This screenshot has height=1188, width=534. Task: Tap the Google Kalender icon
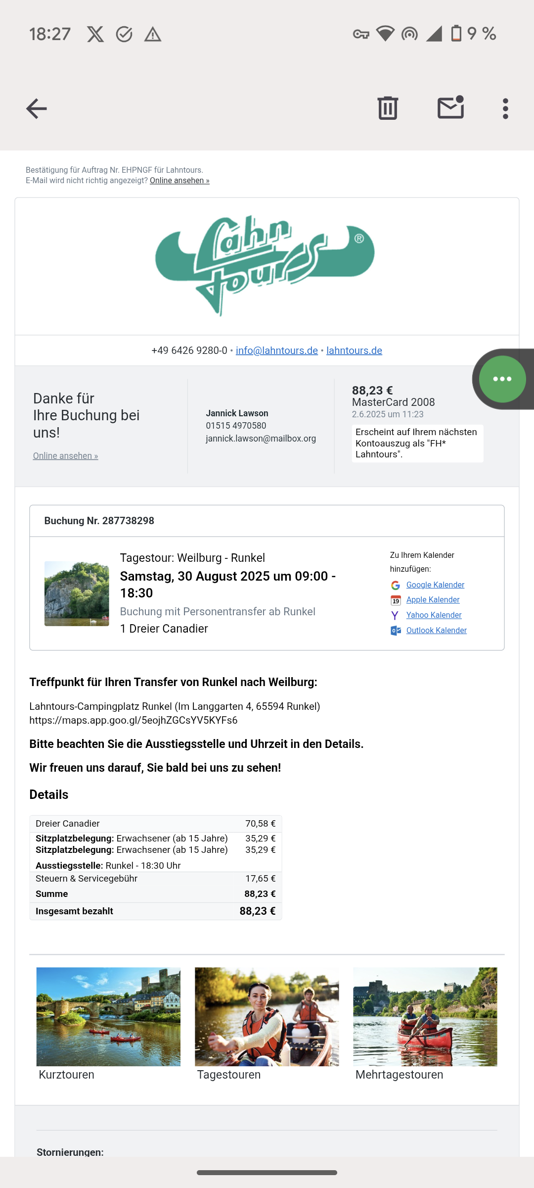(396, 586)
